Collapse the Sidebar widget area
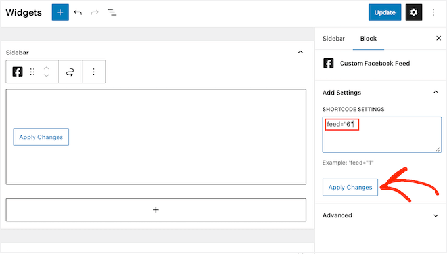 point(300,52)
